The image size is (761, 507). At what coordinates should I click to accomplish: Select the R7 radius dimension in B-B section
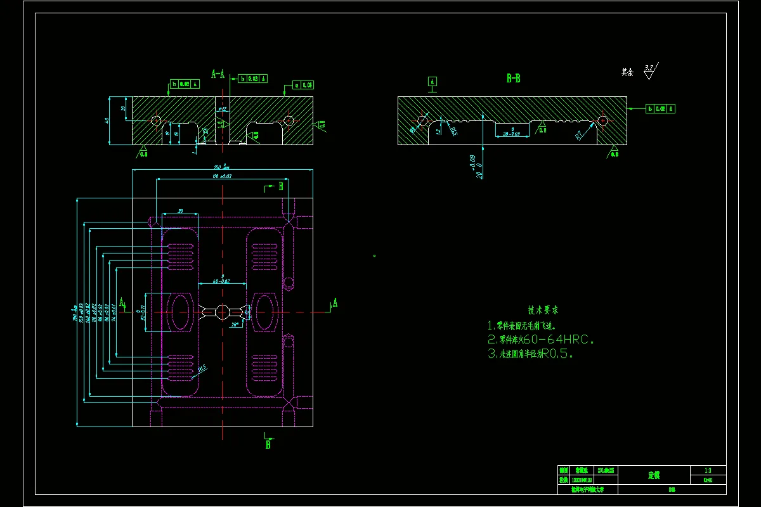579,135
